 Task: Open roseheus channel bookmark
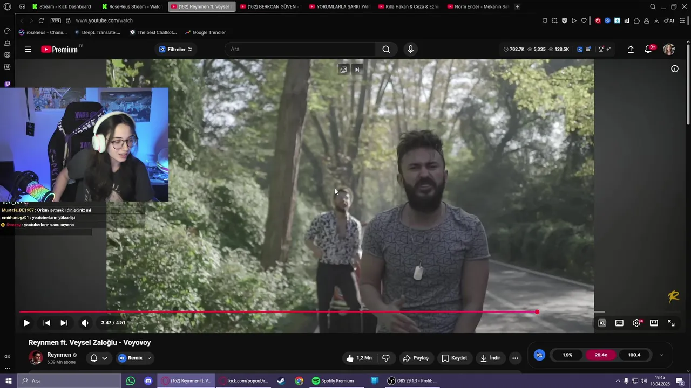pos(43,32)
